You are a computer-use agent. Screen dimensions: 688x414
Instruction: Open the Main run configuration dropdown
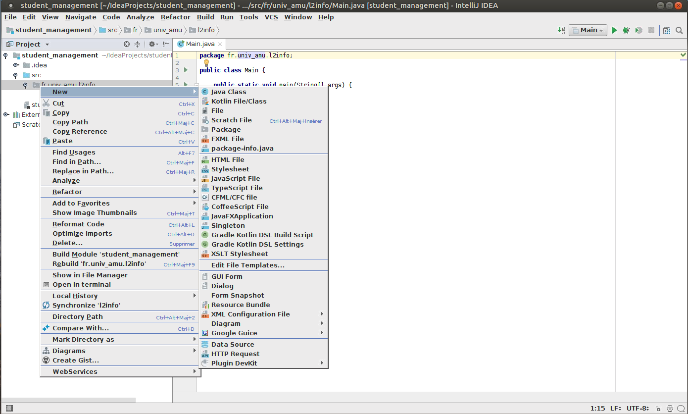(x=588, y=30)
